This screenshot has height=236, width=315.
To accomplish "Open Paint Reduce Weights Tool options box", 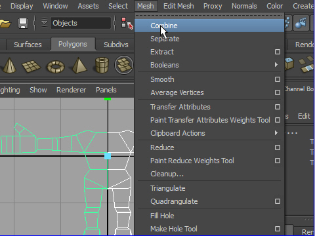I will pyautogui.click(x=278, y=161).
